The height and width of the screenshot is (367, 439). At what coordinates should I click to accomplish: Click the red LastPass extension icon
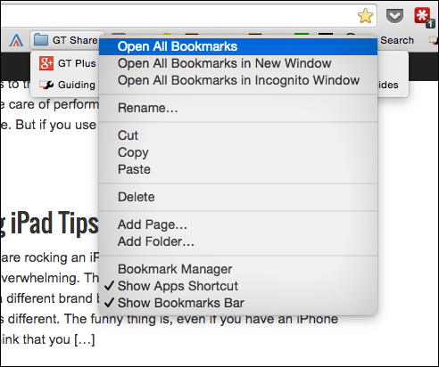(423, 16)
